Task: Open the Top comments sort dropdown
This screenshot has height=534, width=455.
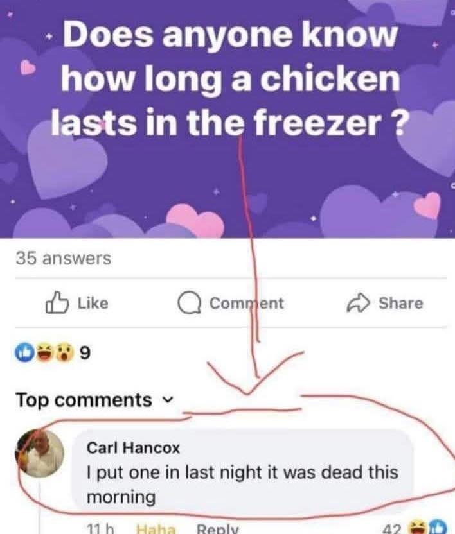Action: pos(166,400)
